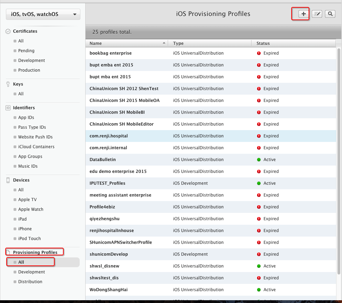Click the Name column sort arrow
342x303 pixels.
pos(164,43)
